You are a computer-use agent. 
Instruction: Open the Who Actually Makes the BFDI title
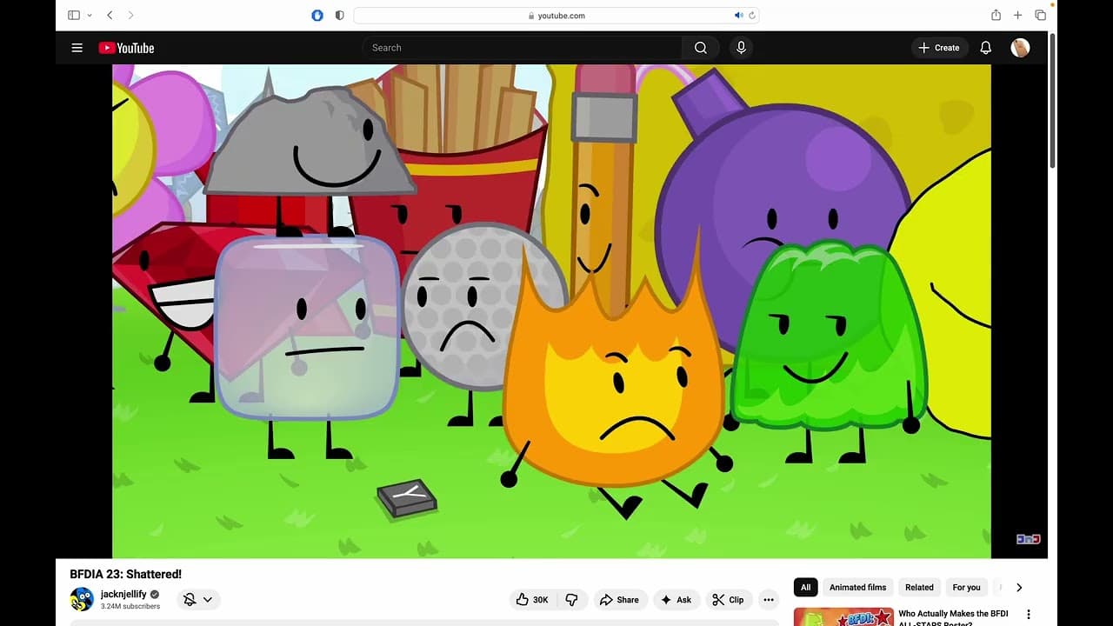coord(953,617)
